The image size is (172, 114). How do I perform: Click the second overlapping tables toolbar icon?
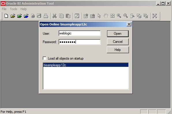tap(146, 16)
